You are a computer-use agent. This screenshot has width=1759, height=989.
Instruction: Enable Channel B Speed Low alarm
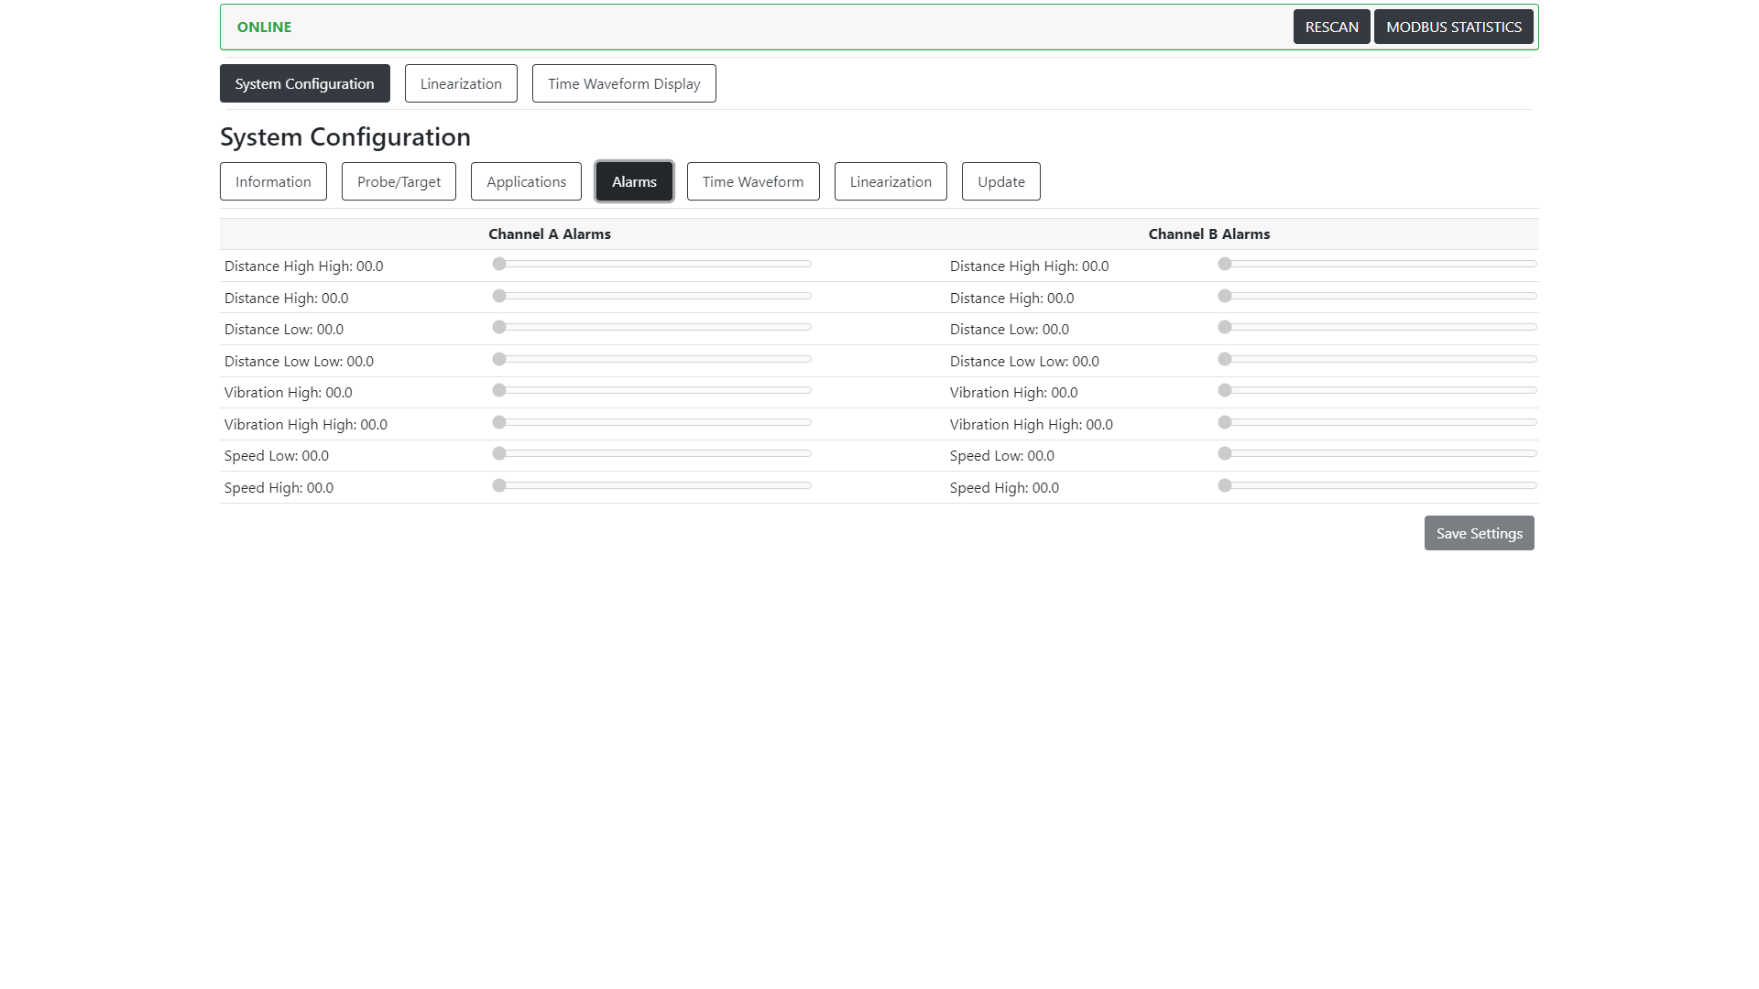1225,454
